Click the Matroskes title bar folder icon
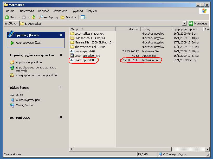This screenshot has height=159, width=213. 6,5
